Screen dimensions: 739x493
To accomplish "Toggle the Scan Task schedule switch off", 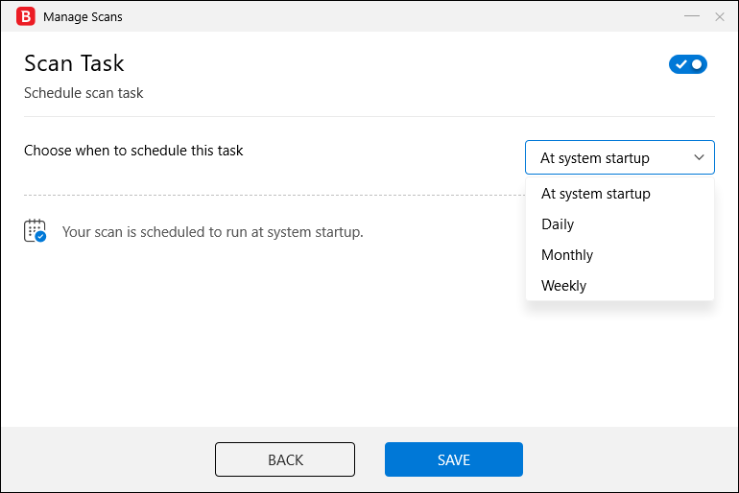I will click(687, 64).
